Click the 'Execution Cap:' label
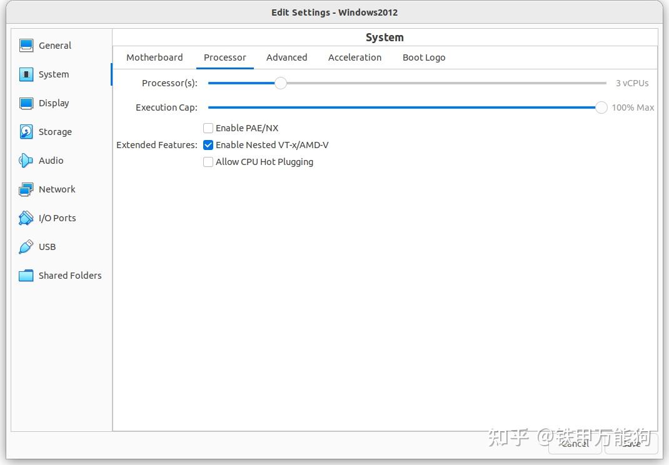The image size is (669, 465). pyautogui.click(x=167, y=107)
